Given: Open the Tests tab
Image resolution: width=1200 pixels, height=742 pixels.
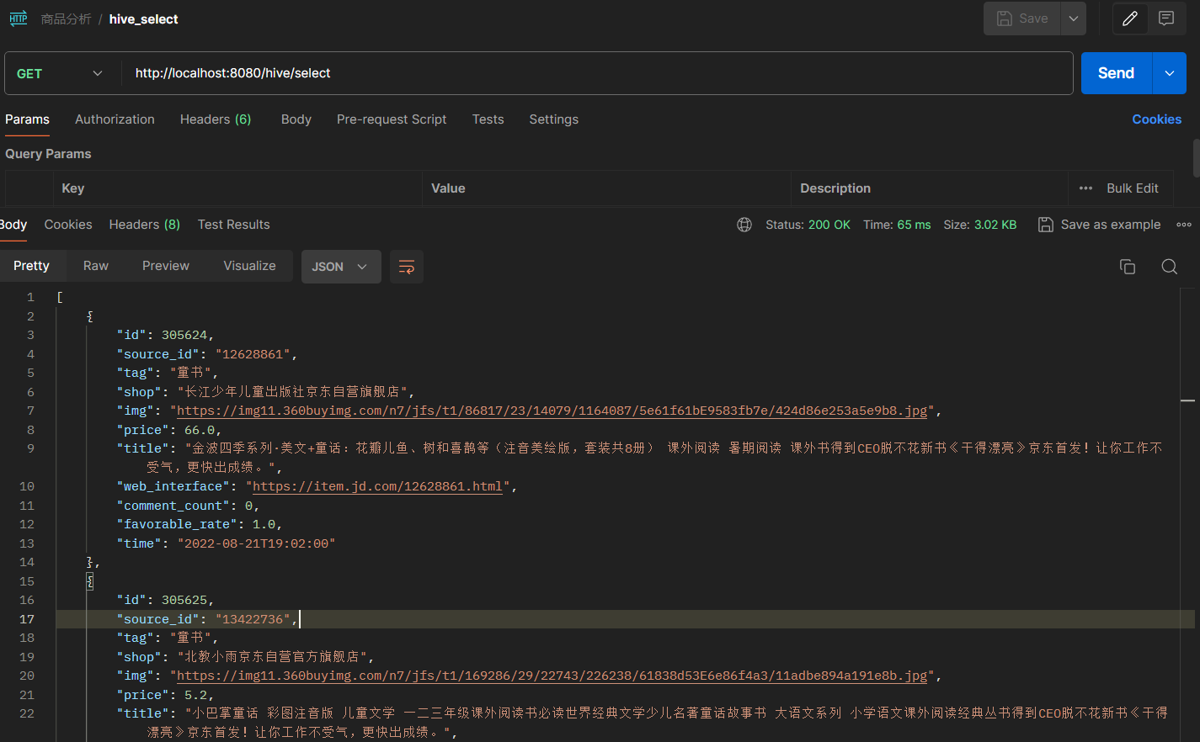Looking at the screenshot, I should click(x=488, y=119).
